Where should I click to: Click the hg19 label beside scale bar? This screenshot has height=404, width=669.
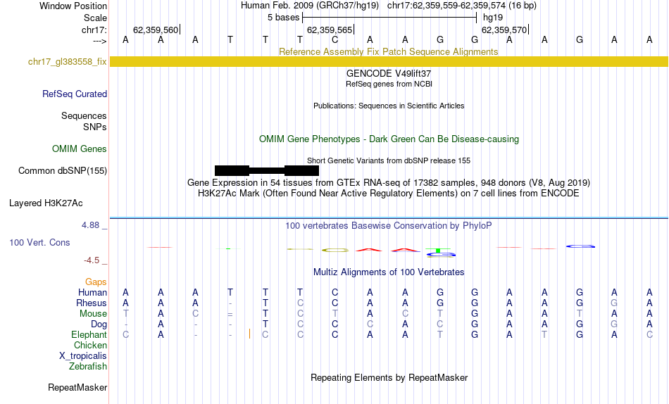[x=493, y=18]
